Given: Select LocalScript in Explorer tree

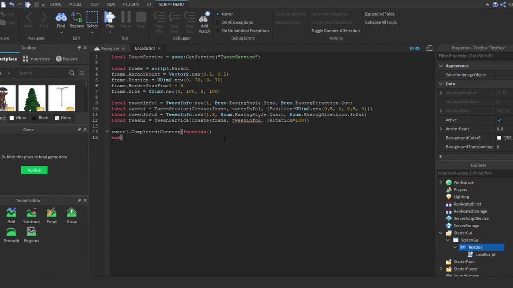Looking at the screenshot, I should click(x=485, y=254).
